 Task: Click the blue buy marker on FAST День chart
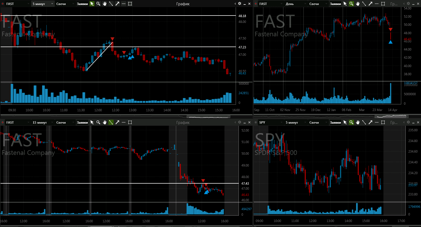(x=390, y=42)
